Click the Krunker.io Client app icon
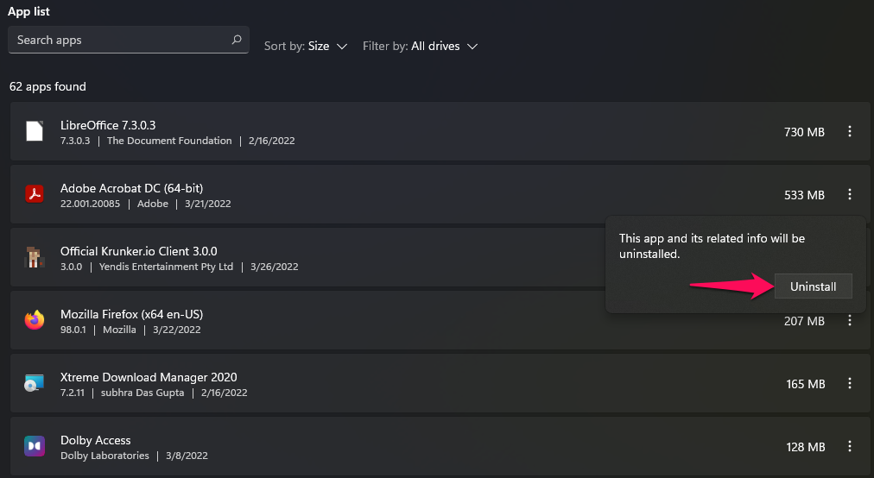 click(35, 257)
